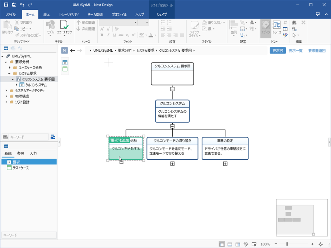Adjust the zoom slider handle
This screenshot has width=331, height=248.
coord(287,244)
